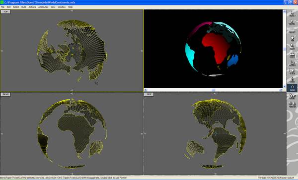298x180 pixels.
Task: Activate the Rotate tool icon
Action: (x=292, y=63)
